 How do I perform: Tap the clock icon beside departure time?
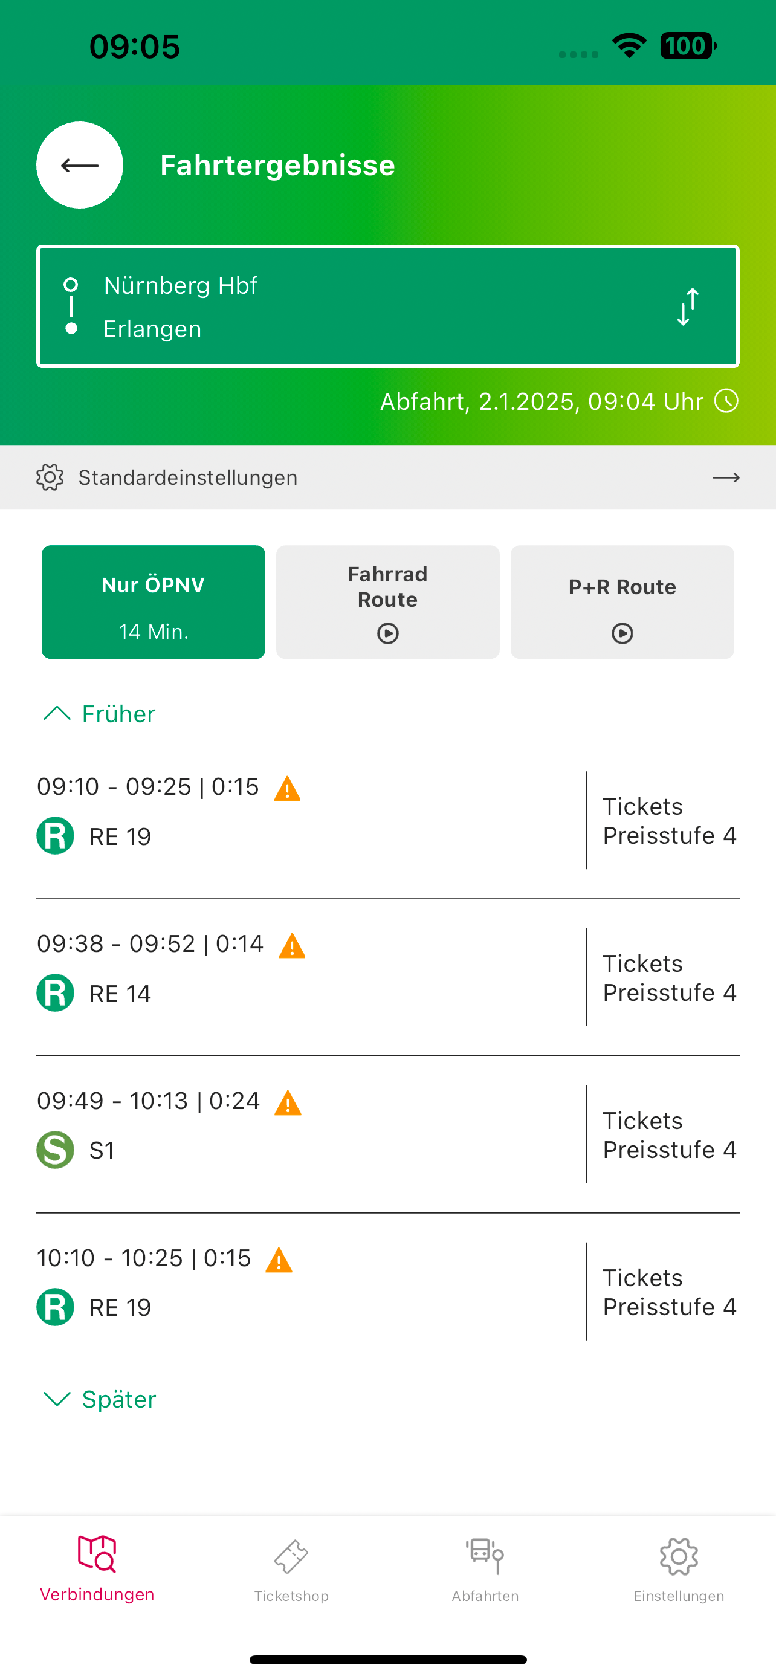point(726,401)
